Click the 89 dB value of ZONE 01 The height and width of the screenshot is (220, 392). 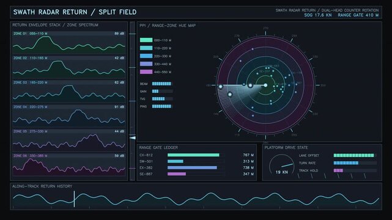tap(119, 34)
